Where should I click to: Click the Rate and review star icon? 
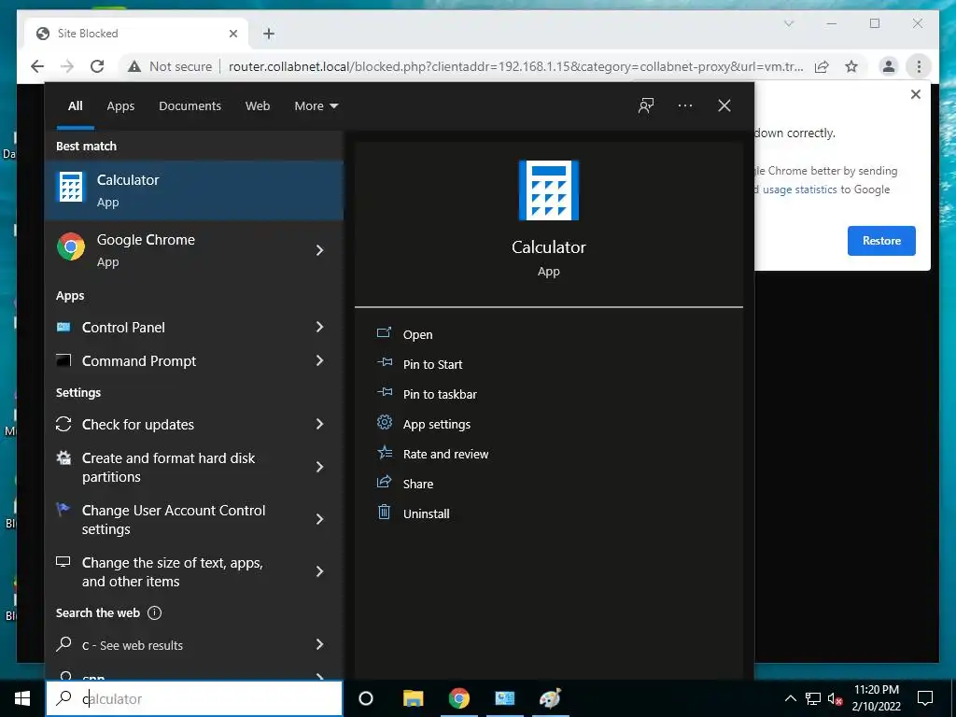[x=384, y=452]
